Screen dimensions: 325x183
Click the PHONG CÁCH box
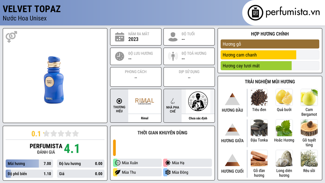tap(136, 77)
